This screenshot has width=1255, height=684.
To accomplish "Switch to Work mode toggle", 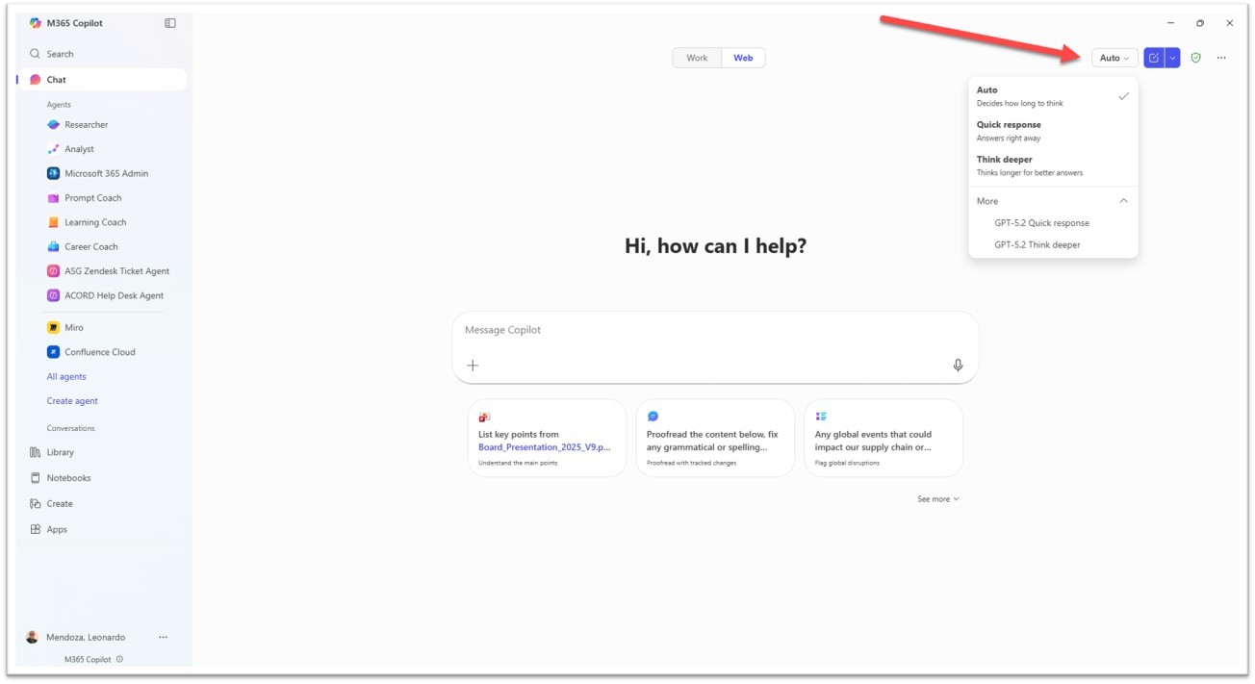I will tap(697, 58).
